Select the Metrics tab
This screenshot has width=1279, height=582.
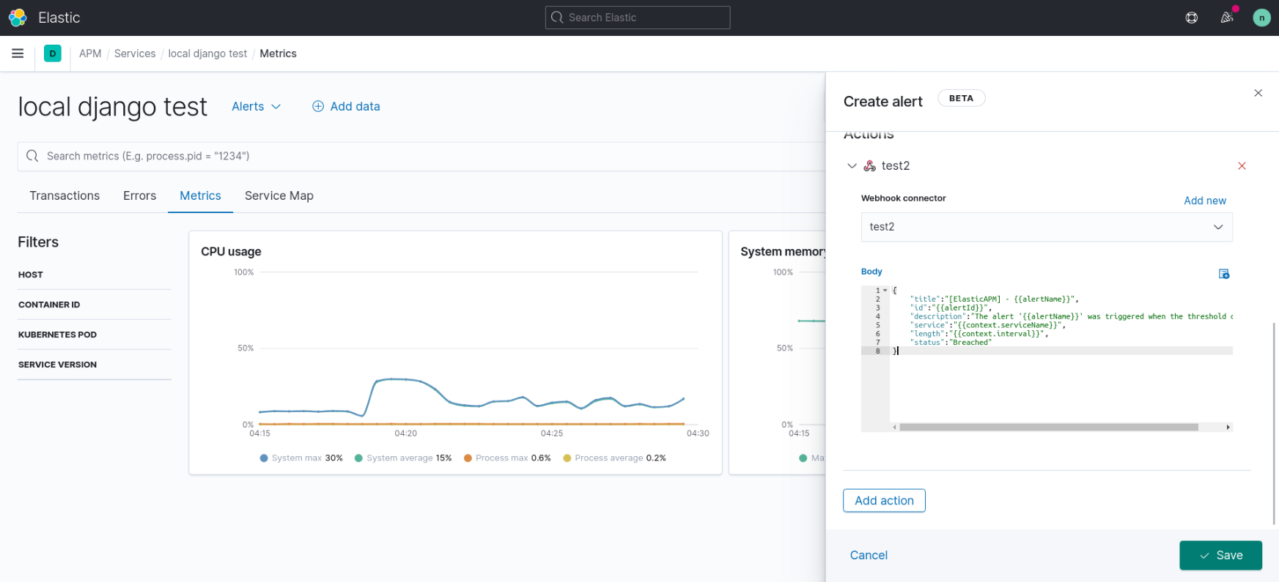point(200,195)
